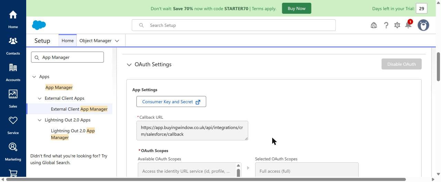Image resolution: width=441 pixels, height=182 pixels.
Task: Click the Search Setup field
Action: tap(234, 25)
